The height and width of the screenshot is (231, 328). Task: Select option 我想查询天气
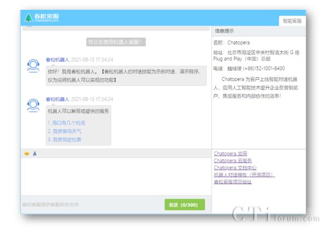coord(64,131)
